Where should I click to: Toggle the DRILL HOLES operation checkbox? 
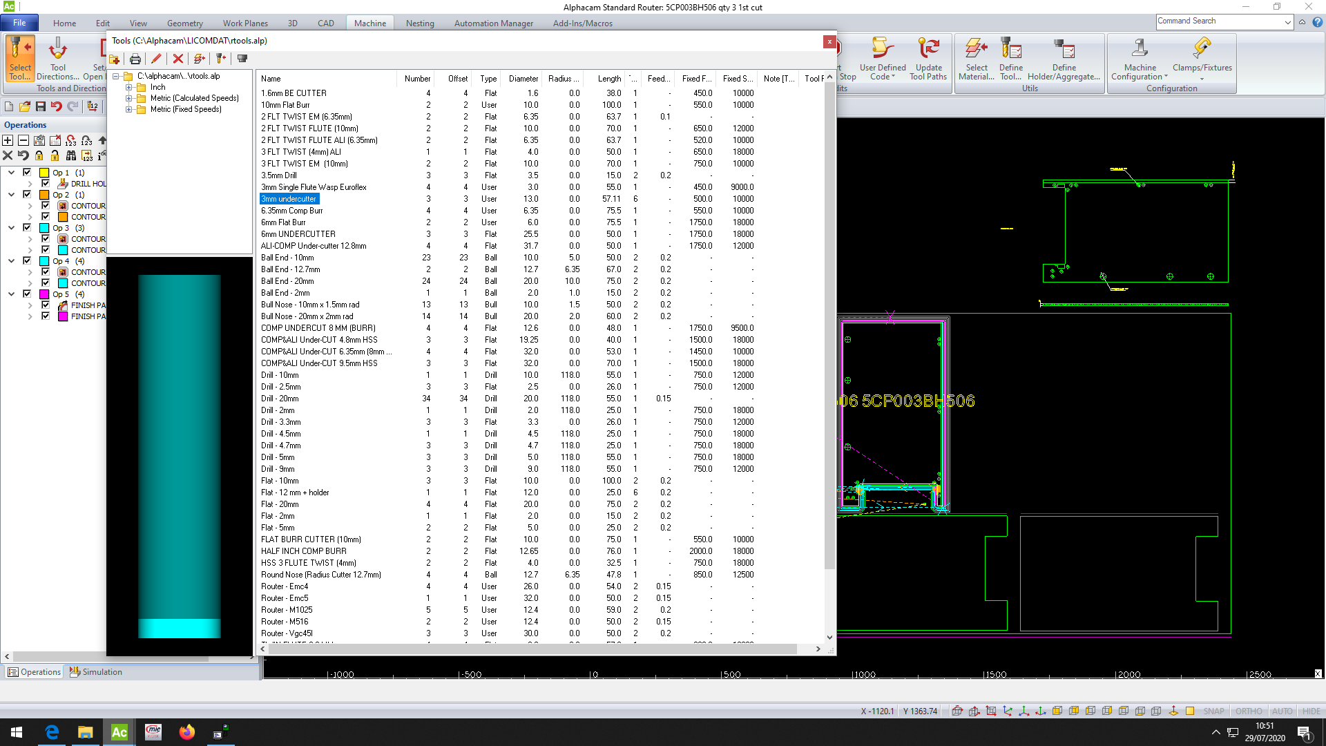(46, 184)
